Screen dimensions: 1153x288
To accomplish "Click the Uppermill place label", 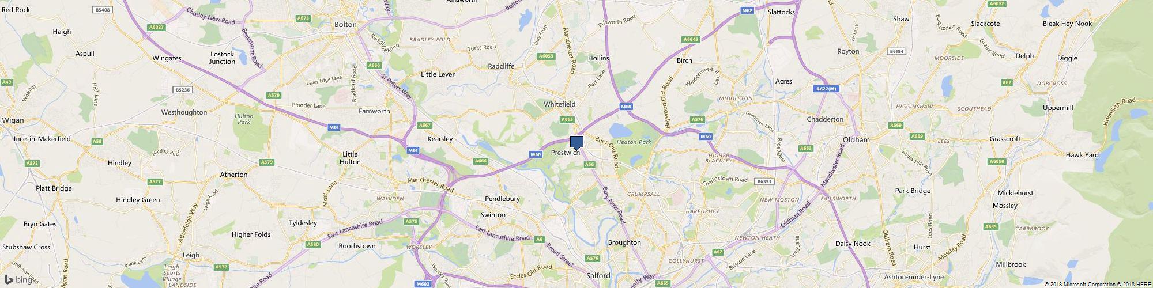I will [1058, 108].
